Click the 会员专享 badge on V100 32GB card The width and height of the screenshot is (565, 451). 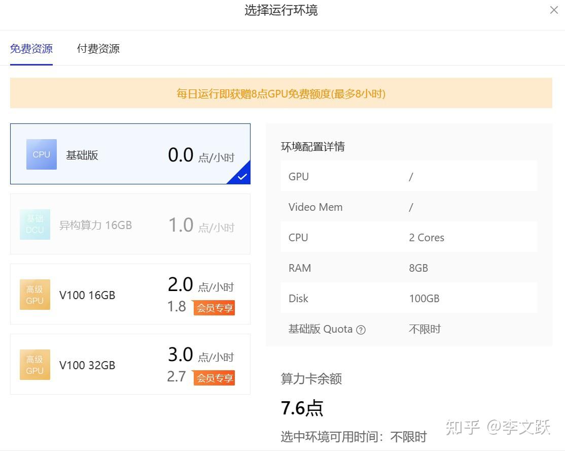pyautogui.click(x=214, y=378)
